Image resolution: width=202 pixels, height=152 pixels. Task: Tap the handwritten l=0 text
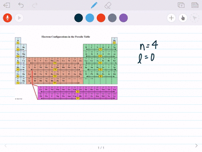(x=146, y=58)
